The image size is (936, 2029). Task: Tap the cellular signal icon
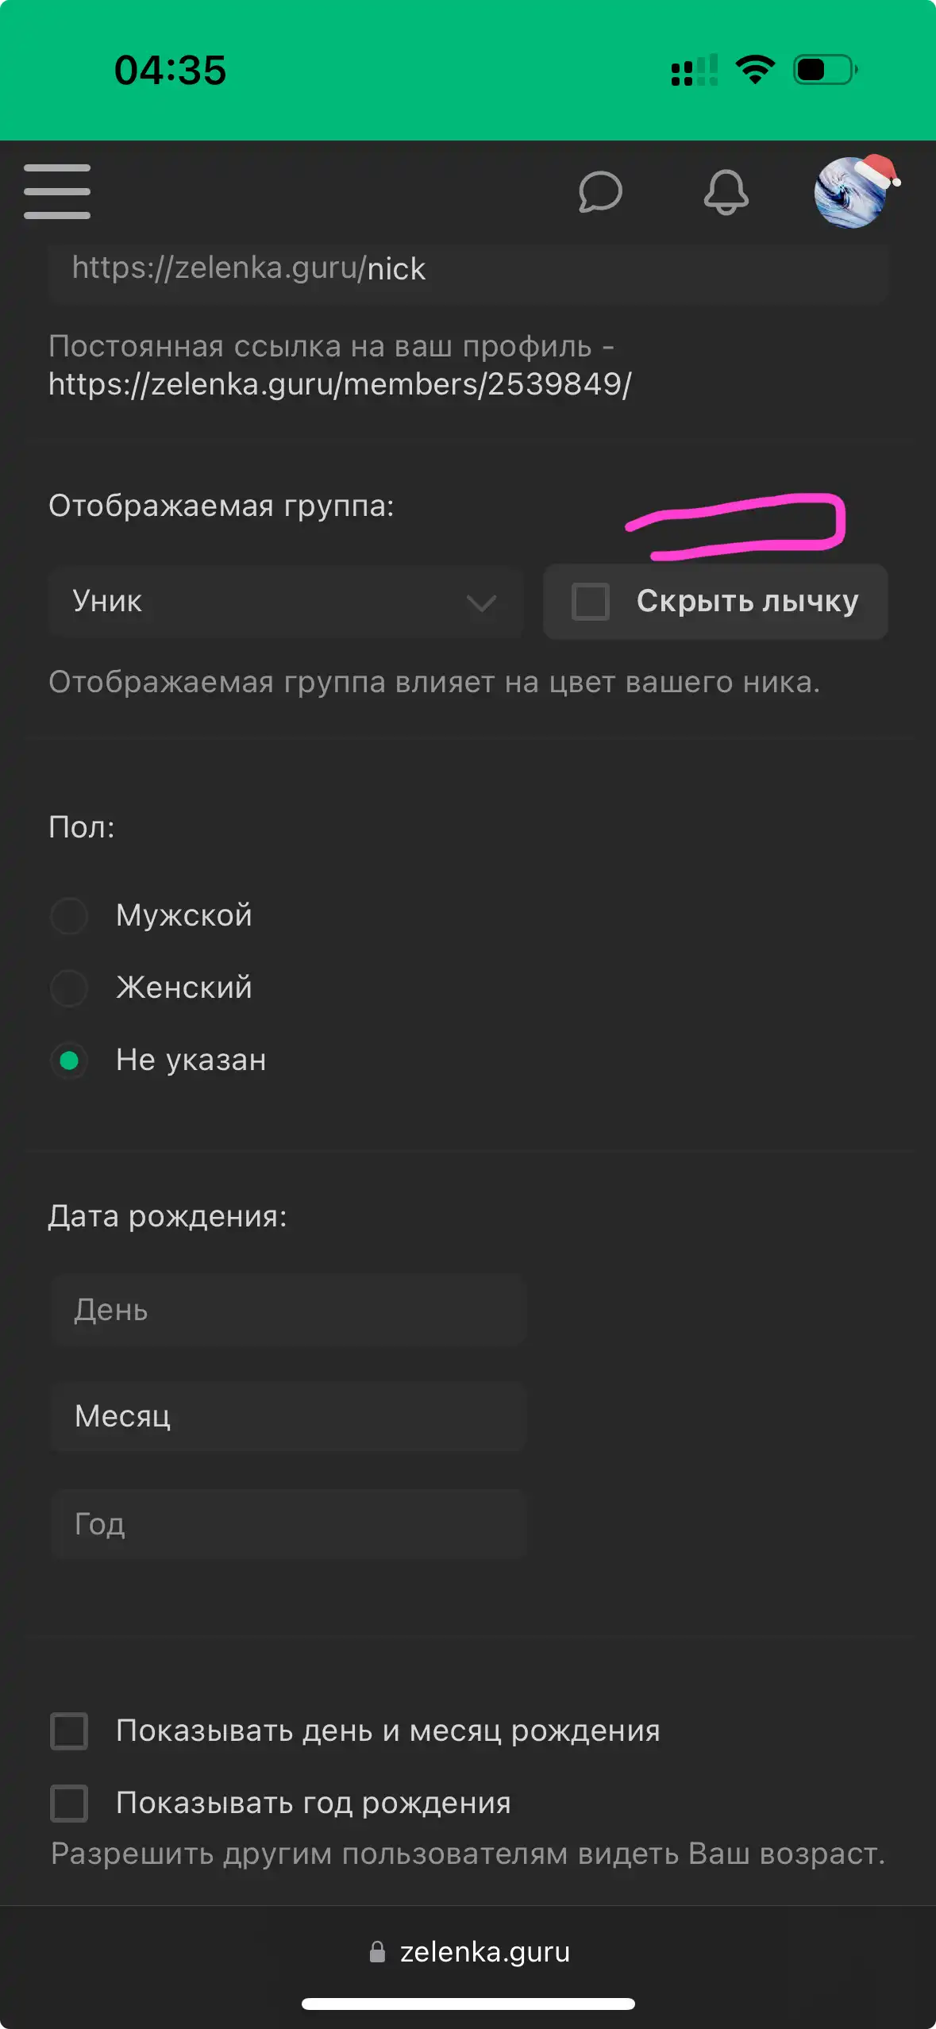pos(695,70)
